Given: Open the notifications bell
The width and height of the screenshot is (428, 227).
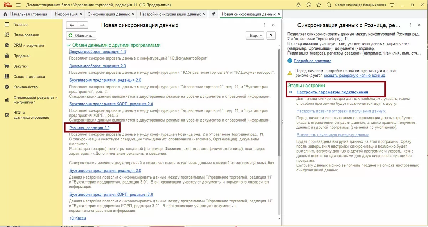Looking at the screenshot, I should click(299, 5).
